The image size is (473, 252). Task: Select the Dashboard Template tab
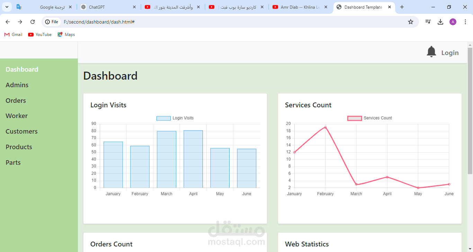tap(364, 7)
